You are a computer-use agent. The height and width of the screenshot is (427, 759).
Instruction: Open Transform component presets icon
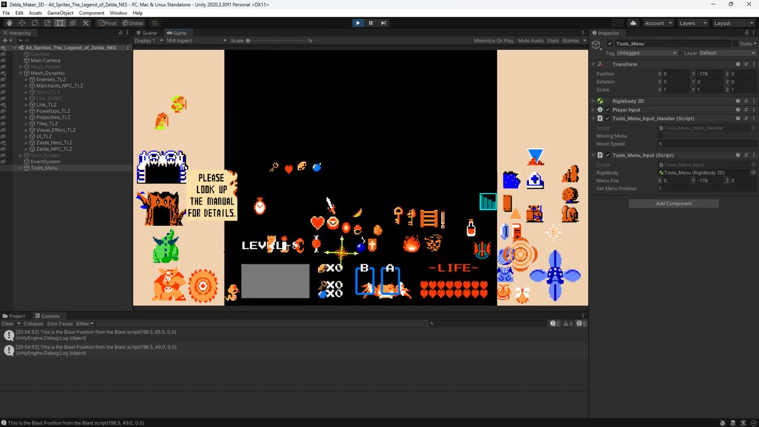746,64
